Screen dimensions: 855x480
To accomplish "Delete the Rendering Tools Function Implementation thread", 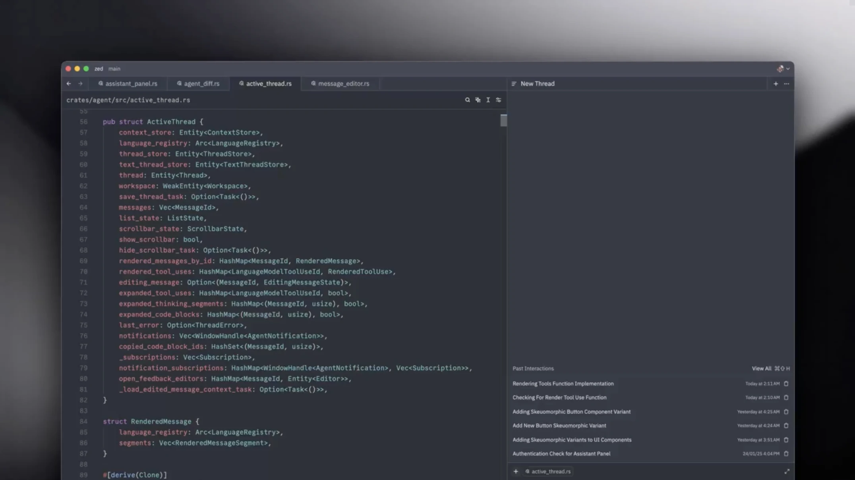I will pos(786,384).
